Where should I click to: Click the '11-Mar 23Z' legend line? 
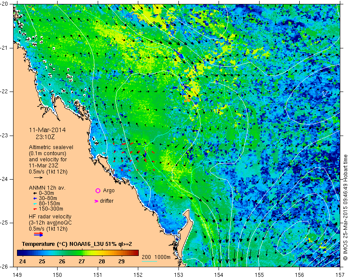tap(43, 166)
